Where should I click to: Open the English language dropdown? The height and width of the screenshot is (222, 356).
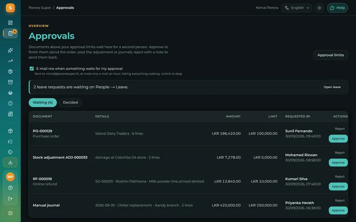[296, 8]
